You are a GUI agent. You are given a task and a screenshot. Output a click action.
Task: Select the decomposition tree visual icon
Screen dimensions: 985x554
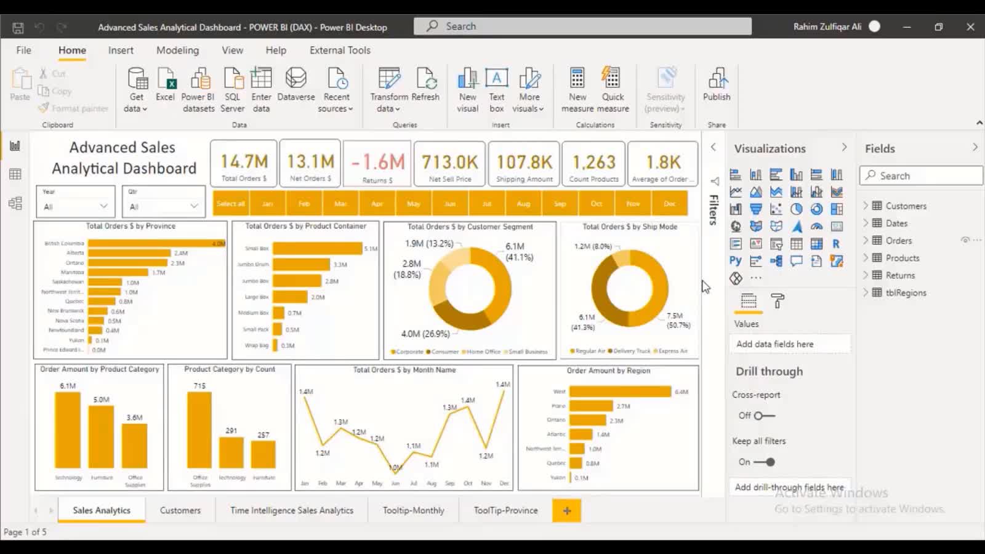776,261
